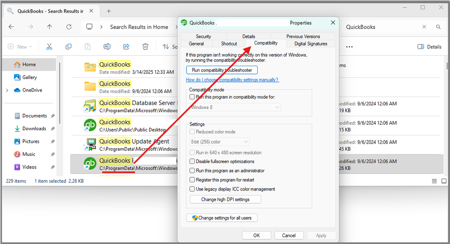Open the New dropdown menu
The image size is (450, 244).
click(20, 47)
